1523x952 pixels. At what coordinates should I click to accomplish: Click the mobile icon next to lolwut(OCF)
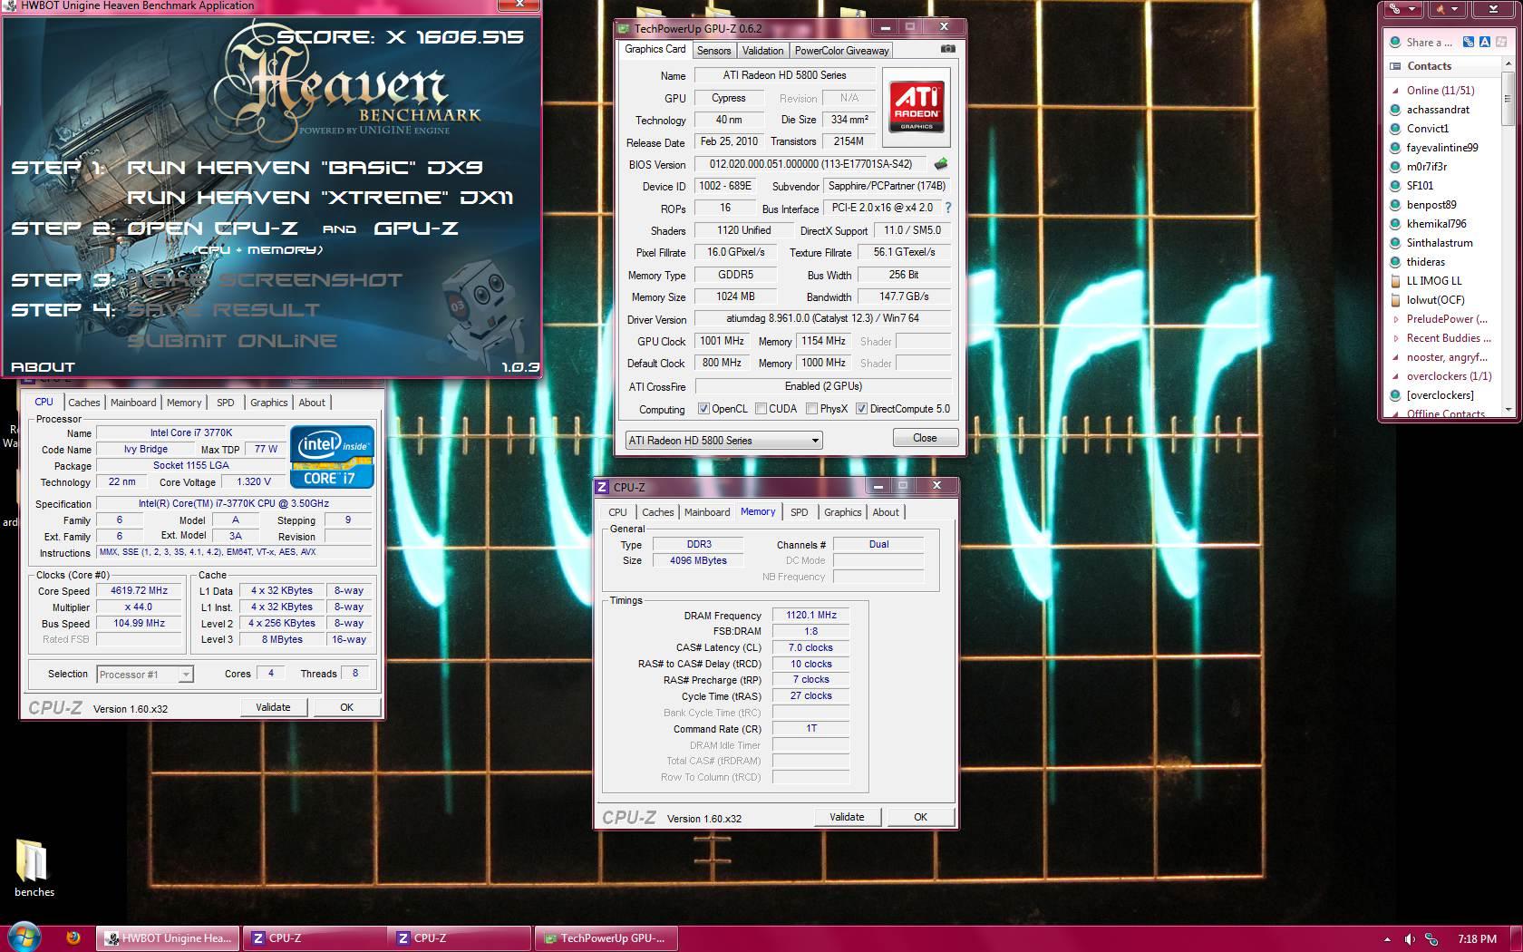1395,300
